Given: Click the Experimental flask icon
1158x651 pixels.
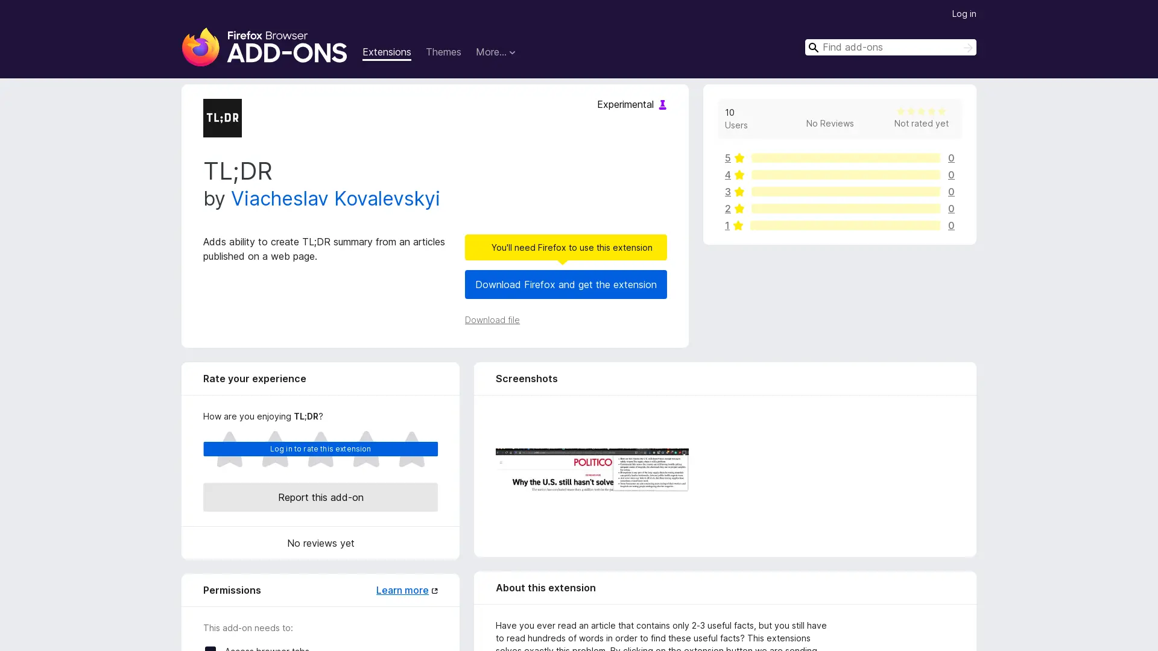Looking at the screenshot, I should [662, 105].
